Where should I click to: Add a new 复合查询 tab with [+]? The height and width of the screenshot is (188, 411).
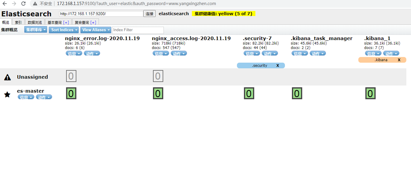(93, 22)
